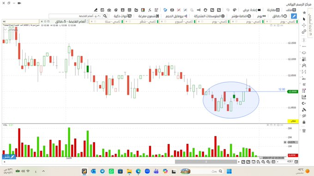The image size is (314, 176).
Task: Click scroll-left arrow on chart scrollbar
Action: point(5,162)
